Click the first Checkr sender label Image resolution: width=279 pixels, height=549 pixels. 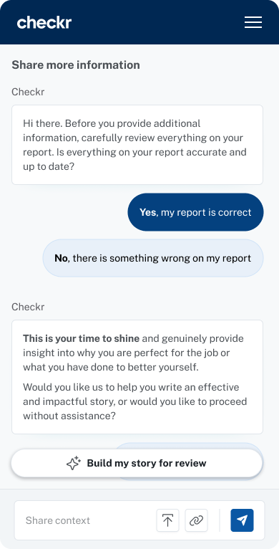coord(28,92)
